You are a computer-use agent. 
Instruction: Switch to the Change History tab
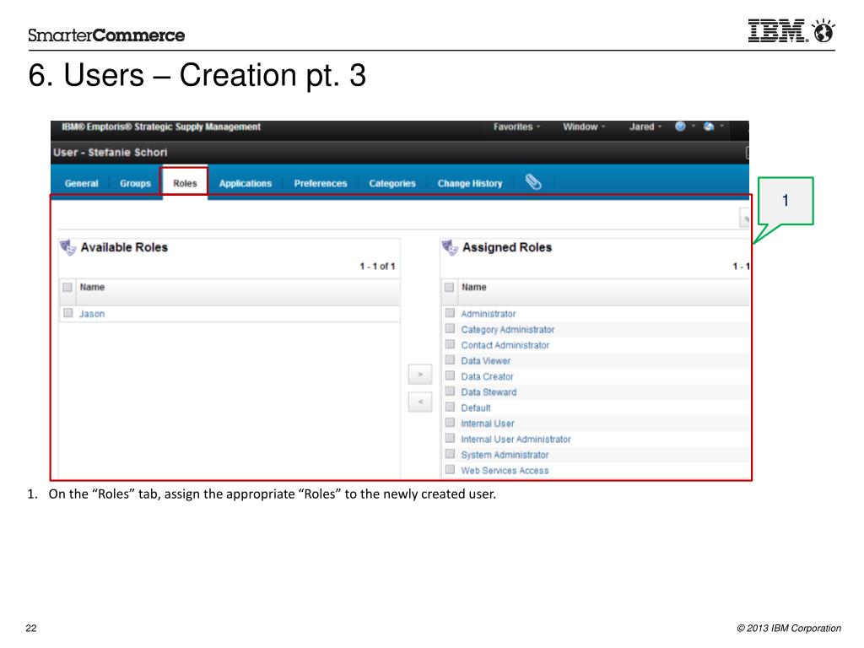click(x=469, y=183)
